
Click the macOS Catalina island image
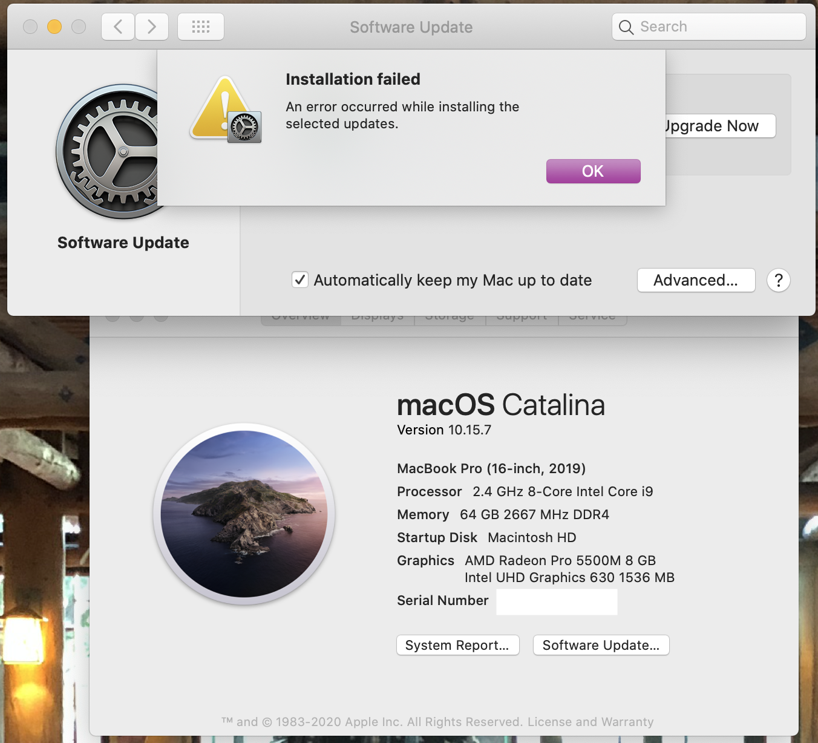coord(244,514)
